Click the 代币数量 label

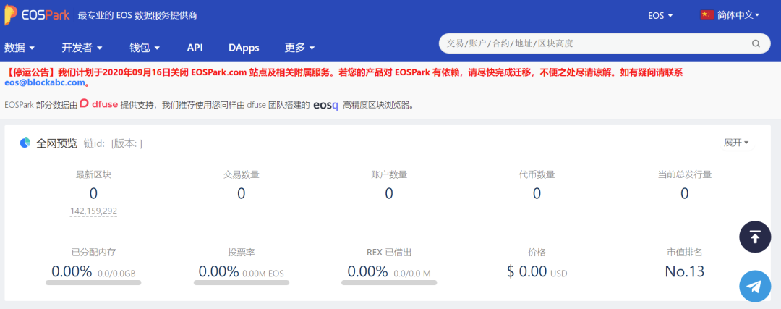537,175
